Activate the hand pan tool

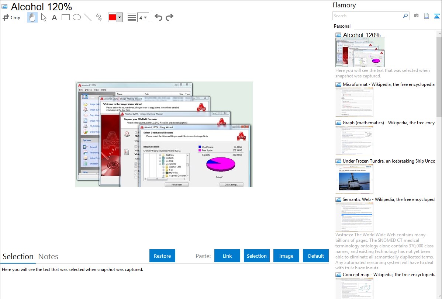(32, 17)
